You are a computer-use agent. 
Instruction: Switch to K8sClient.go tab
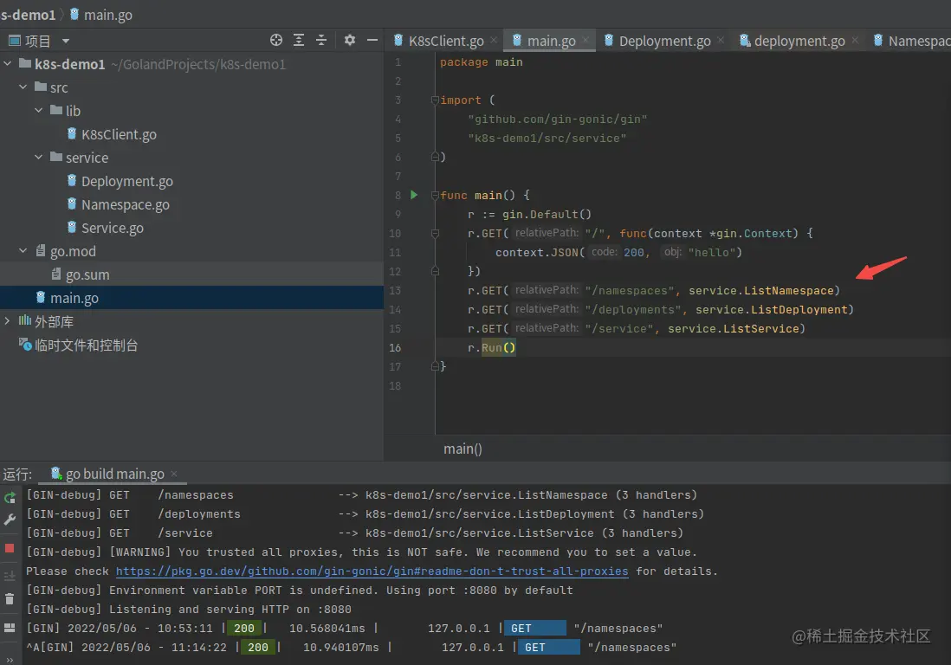coord(446,41)
